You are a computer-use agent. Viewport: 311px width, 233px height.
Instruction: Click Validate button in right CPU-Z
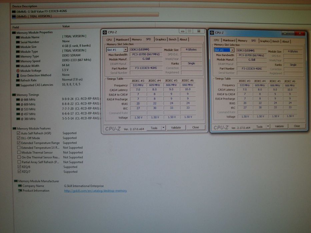279,126
